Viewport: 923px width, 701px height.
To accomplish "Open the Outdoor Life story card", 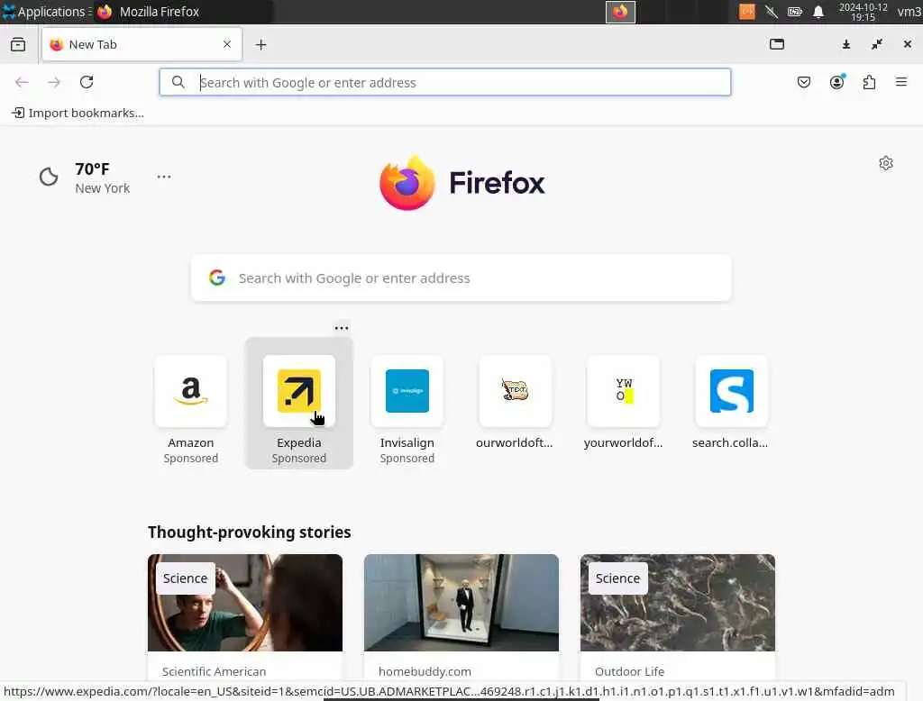I will pyautogui.click(x=678, y=616).
